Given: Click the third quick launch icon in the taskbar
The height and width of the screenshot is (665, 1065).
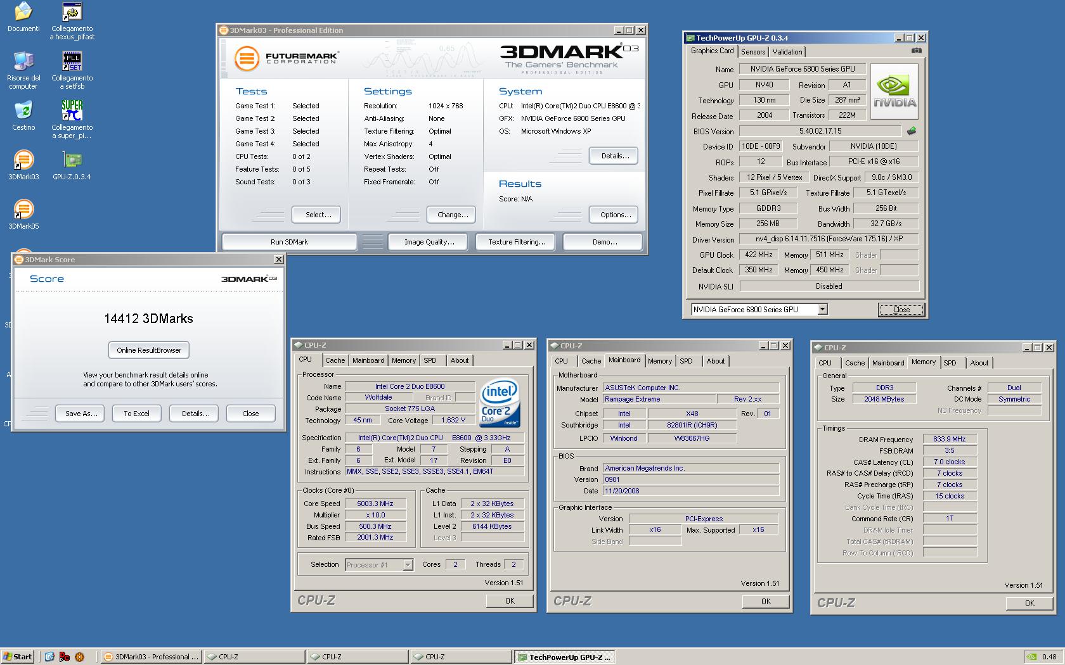Looking at the screenshot, I should (x=79, y=657).
